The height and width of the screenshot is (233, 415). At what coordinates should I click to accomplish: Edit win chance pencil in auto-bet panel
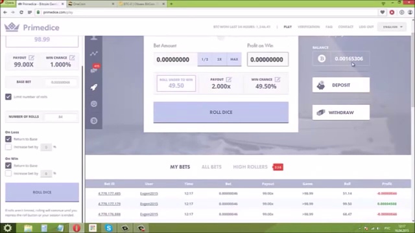(72, 58)
